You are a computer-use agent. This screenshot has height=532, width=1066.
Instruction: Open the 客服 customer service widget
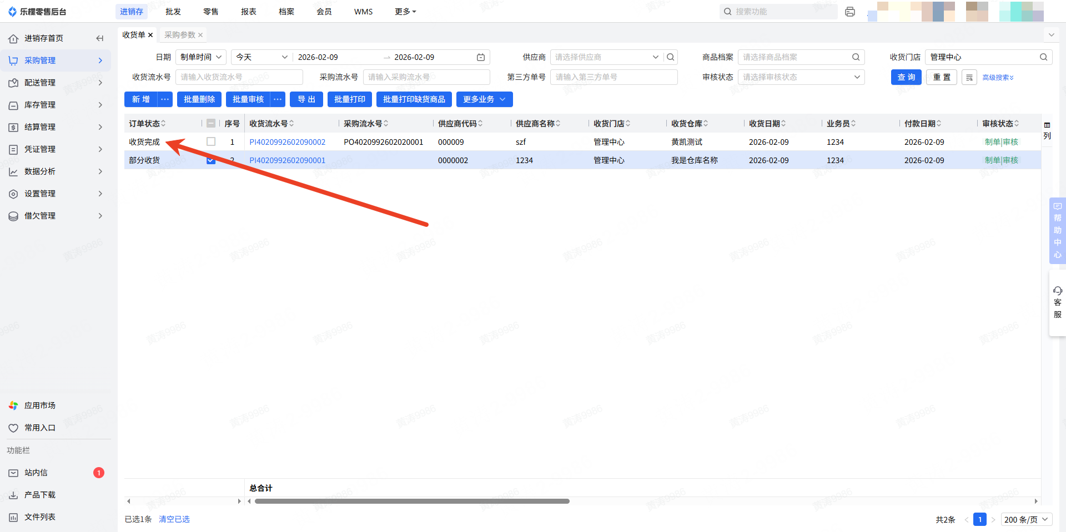tap(1058, 302)
